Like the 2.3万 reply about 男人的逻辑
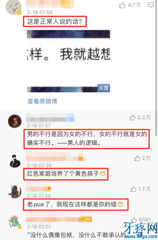This screenshot has width=158, height=240. [133, 118]
